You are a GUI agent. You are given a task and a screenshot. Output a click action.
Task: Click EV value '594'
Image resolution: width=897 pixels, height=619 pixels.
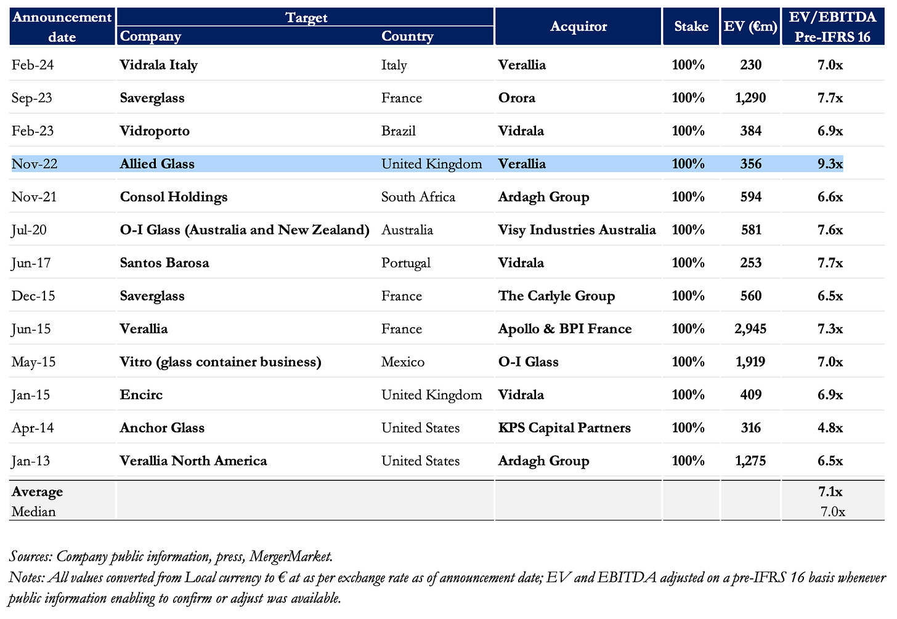(x=751, y=197)
